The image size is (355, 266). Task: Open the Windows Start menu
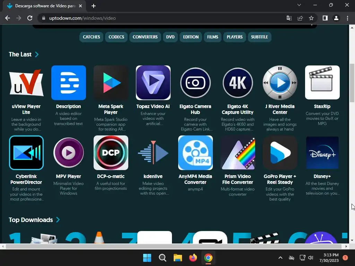click(x=147, y=258)
